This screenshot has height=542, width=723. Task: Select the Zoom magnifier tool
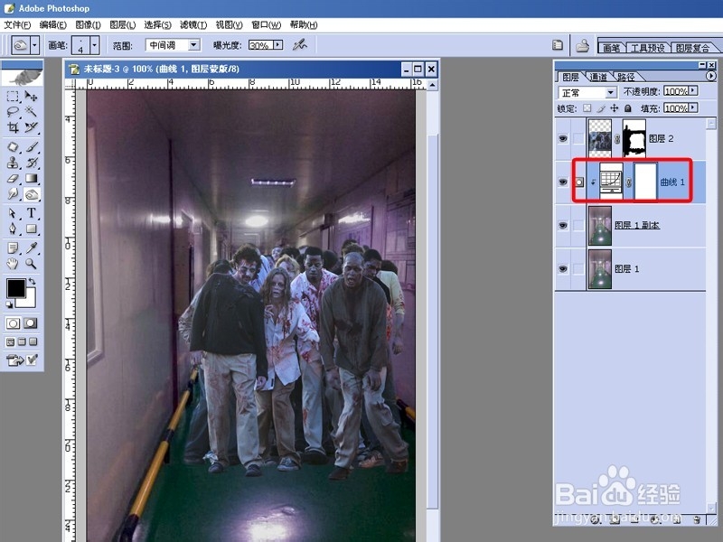pos(31,264)
